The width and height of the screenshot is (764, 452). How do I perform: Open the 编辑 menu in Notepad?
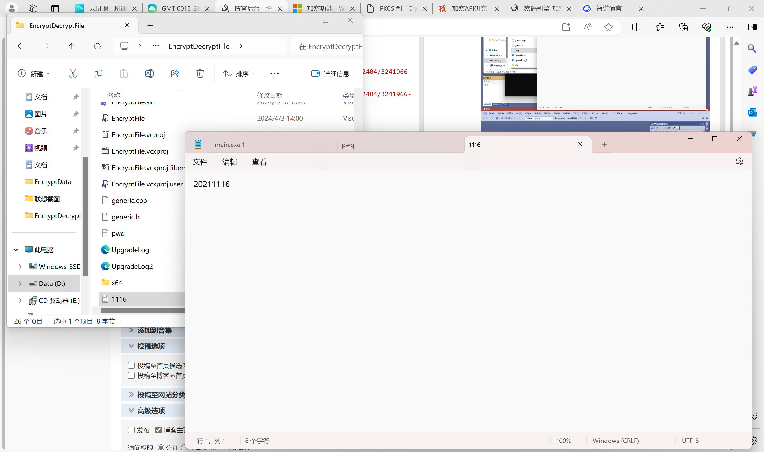point(229,162)
